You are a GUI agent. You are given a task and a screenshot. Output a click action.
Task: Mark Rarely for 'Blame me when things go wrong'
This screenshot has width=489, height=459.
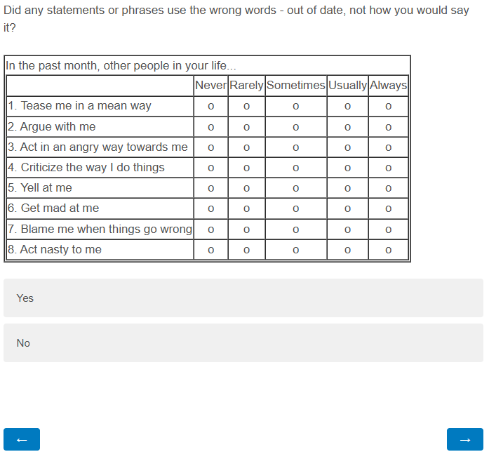point(246,229)
